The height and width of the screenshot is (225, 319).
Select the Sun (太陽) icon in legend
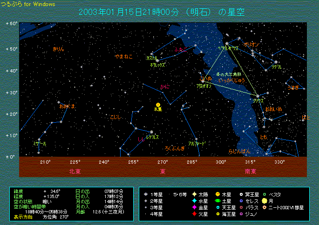[x=194, y=194]
